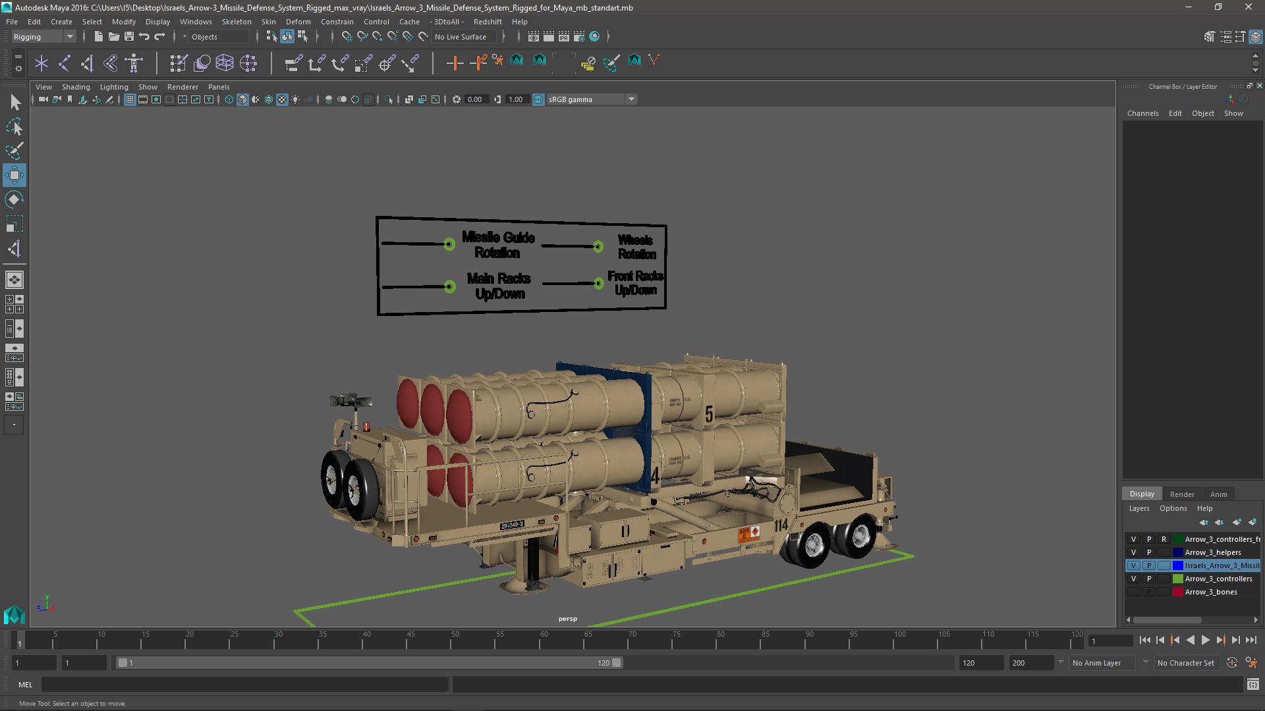
Task: Click the Create Lattice shelf icon
Action: coord(225,63)
